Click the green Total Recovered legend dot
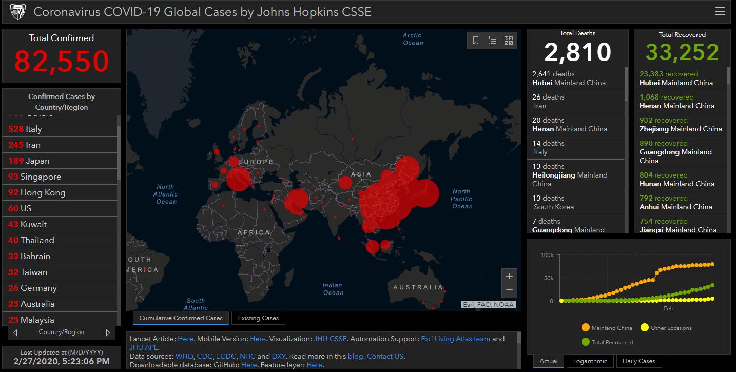736x372 pixels. (x=586, y=342)
